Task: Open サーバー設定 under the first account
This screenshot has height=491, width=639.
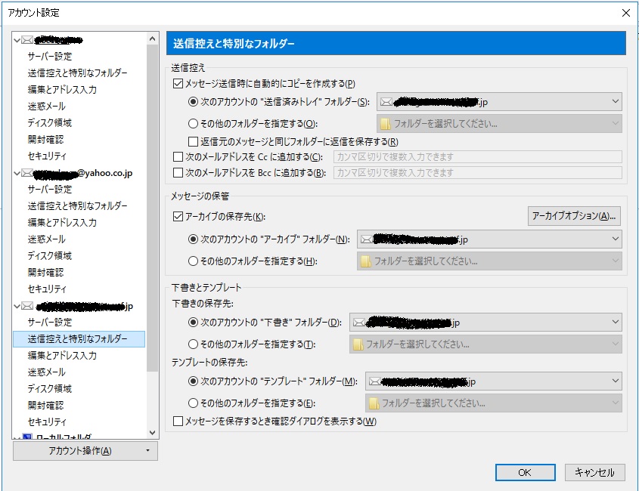Action: point(50,57)
